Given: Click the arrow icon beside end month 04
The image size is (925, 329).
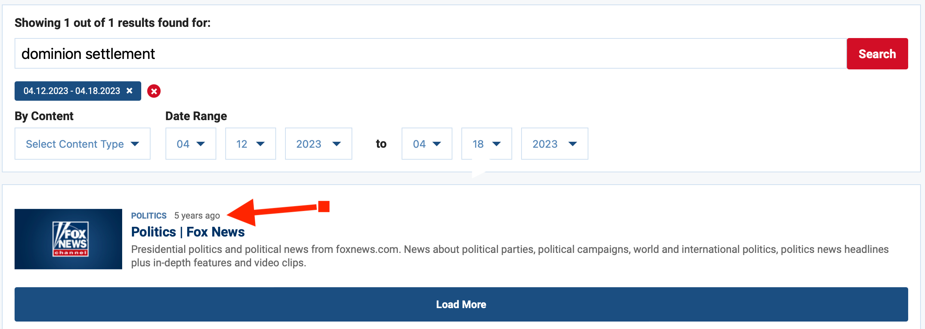Looking at the screenshot, I should (437, 144).
